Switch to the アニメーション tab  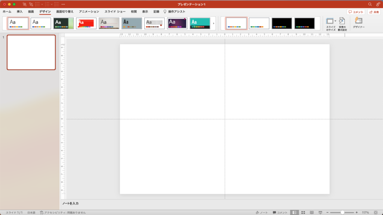coord(89,12)
